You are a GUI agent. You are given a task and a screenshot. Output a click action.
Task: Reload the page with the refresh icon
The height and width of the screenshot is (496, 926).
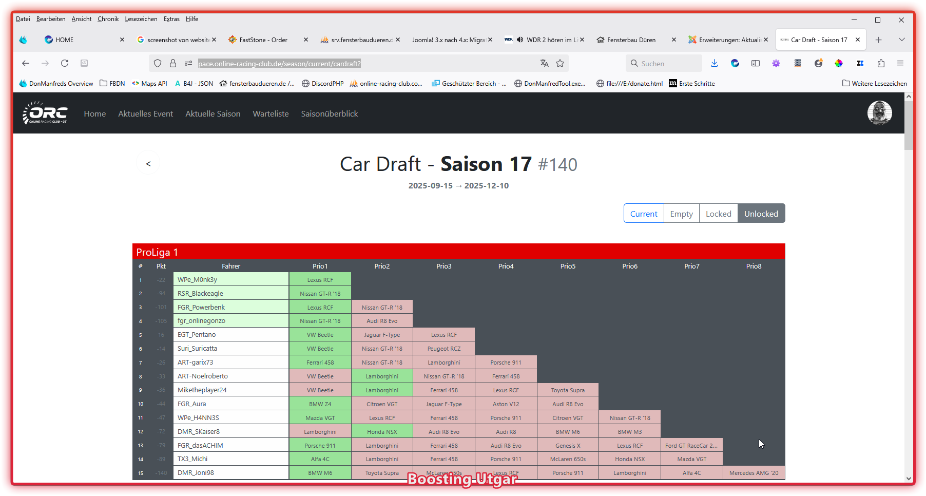point(65,63)
